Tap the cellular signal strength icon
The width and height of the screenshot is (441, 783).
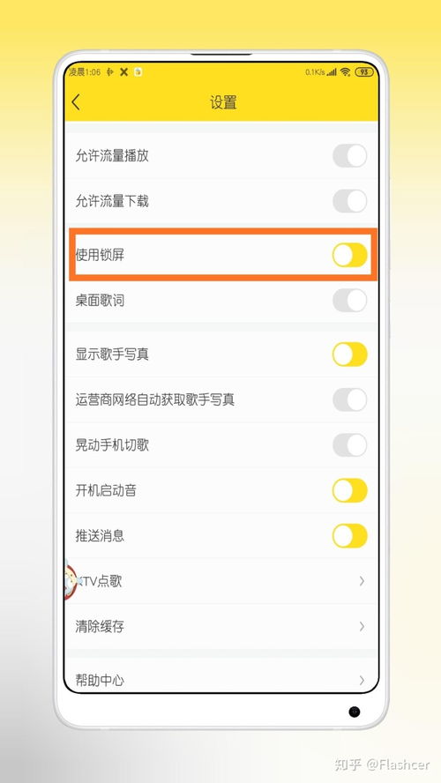point(332,72)
